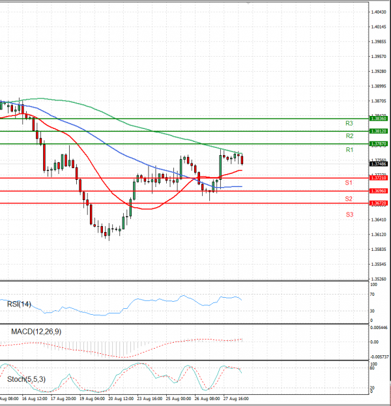
Task: Click the 1.38995 price axis value
Action: (379, 86)
